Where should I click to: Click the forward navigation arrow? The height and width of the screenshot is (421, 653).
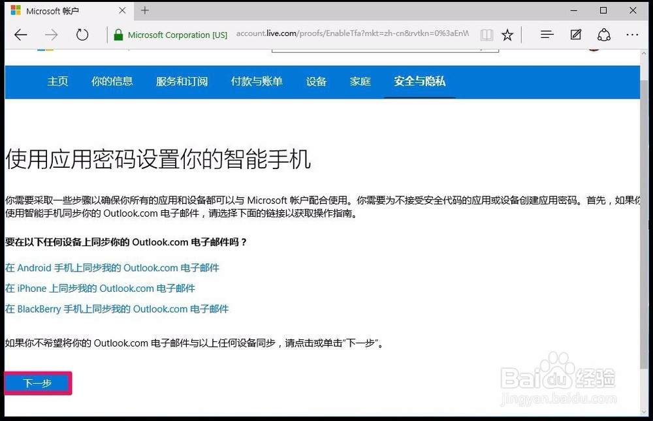[x=51, y=35]
